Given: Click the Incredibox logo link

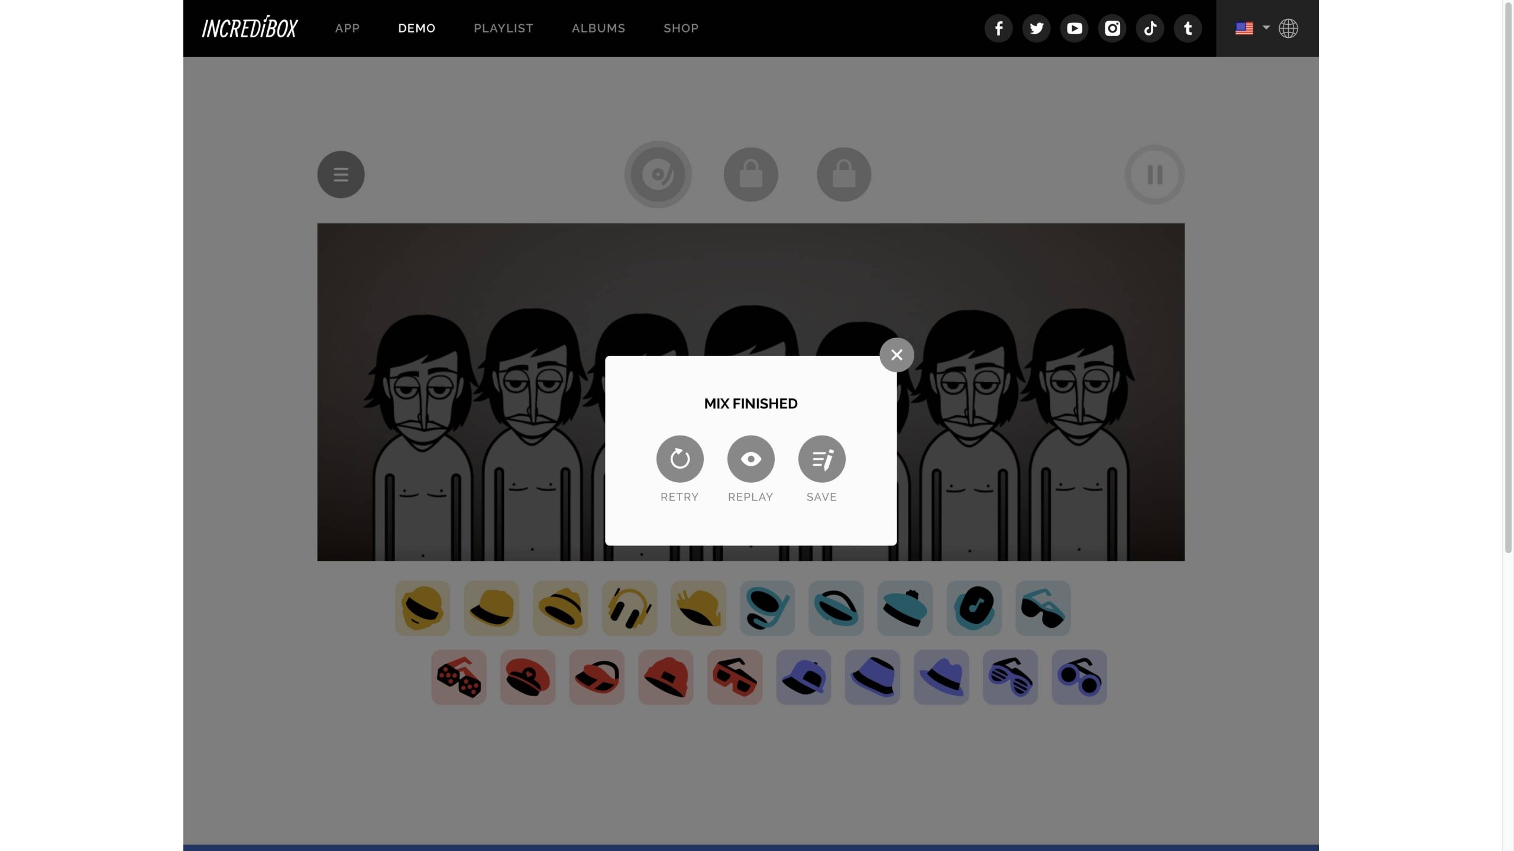Looking at the screenshot, I should tap(250, 28).
